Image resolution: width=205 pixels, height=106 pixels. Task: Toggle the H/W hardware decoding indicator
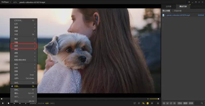[47, 103]
